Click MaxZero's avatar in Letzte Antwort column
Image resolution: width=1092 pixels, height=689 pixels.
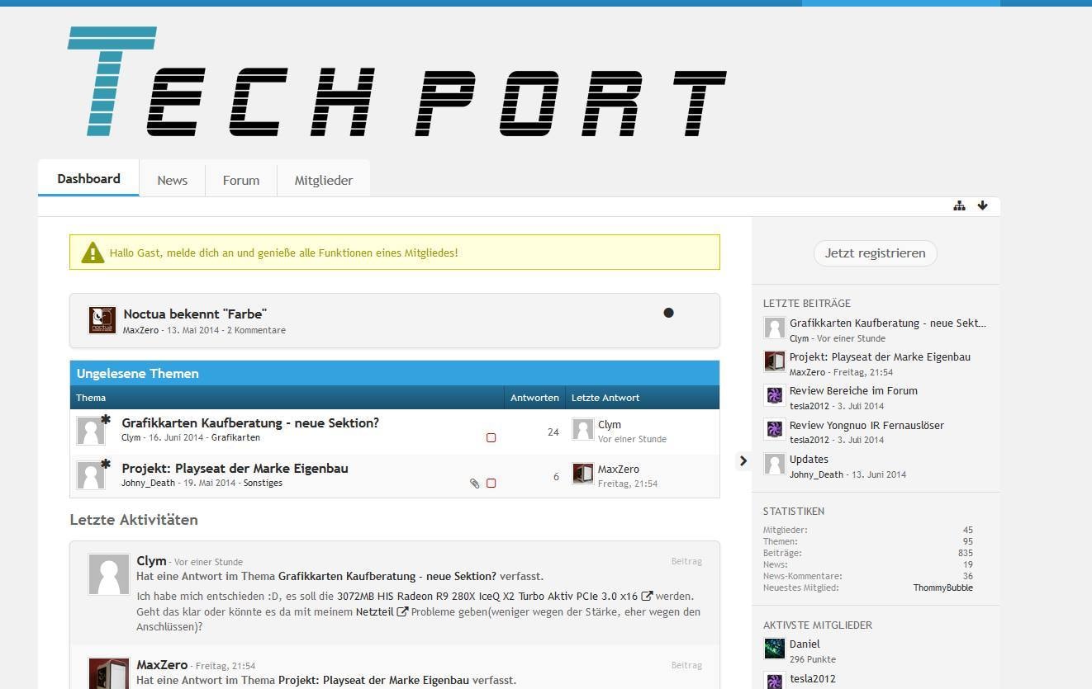(582, 474)
